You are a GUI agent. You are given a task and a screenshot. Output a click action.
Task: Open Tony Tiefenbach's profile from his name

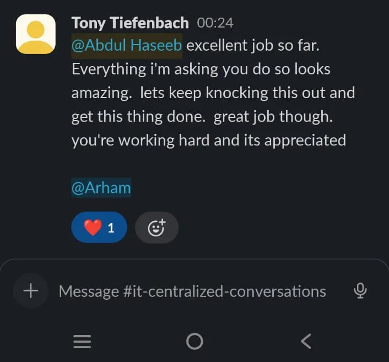[x=130, y=23]
